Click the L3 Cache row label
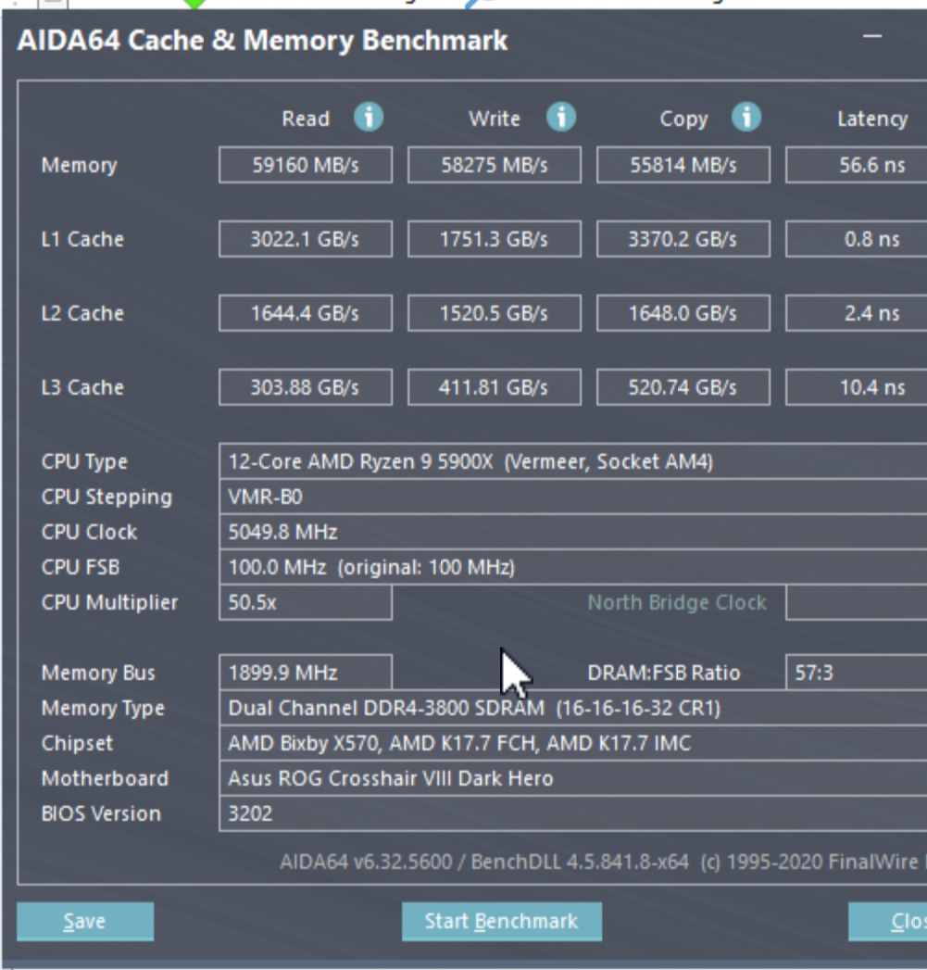This screenshot has width=927, height=970. tap(82, 387)
